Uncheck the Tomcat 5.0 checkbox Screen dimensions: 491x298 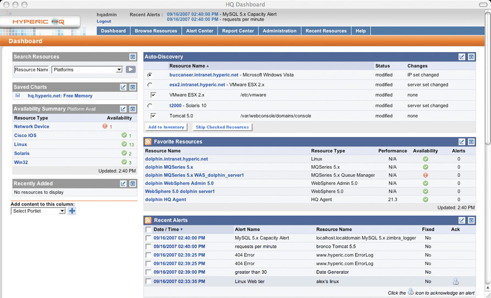coord(153,116)
